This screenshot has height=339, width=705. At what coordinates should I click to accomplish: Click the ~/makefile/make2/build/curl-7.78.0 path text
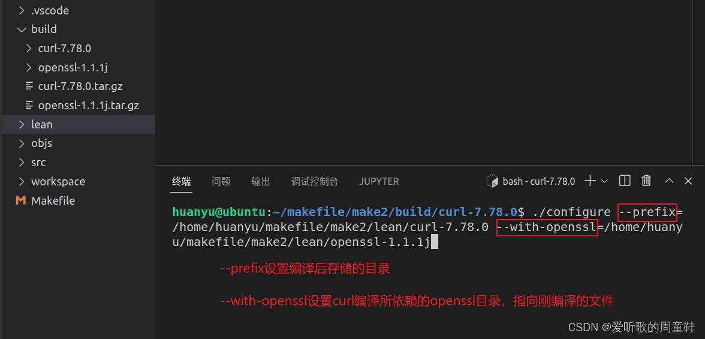pos(394,212)
